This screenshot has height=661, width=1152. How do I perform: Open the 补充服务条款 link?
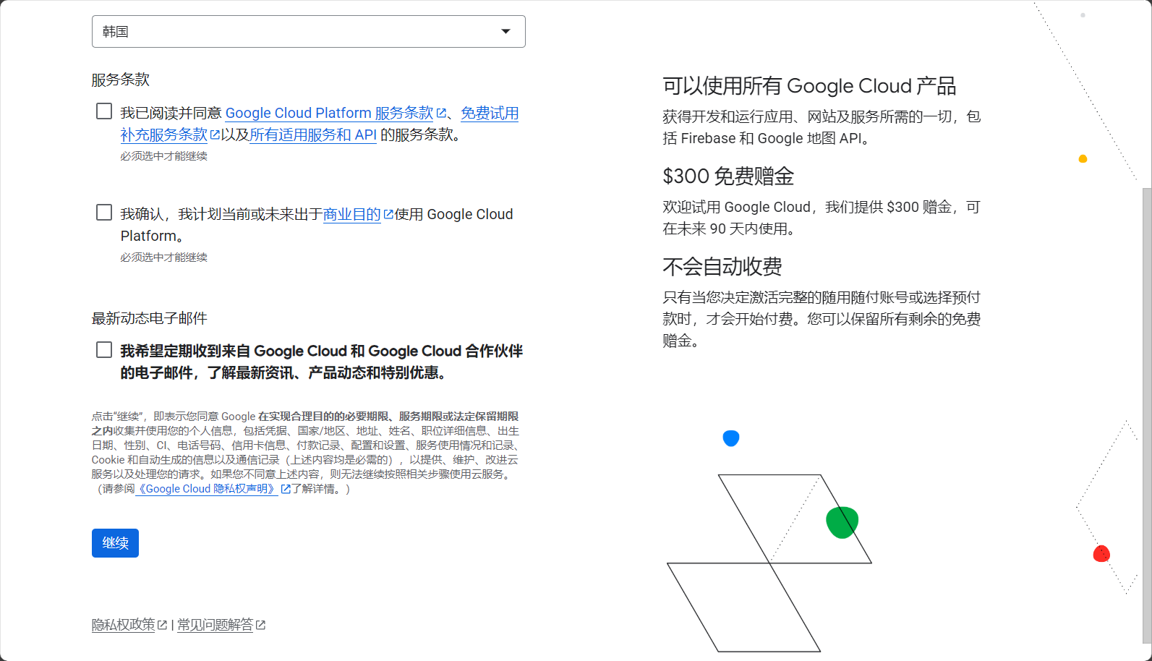tap(164, 135)
